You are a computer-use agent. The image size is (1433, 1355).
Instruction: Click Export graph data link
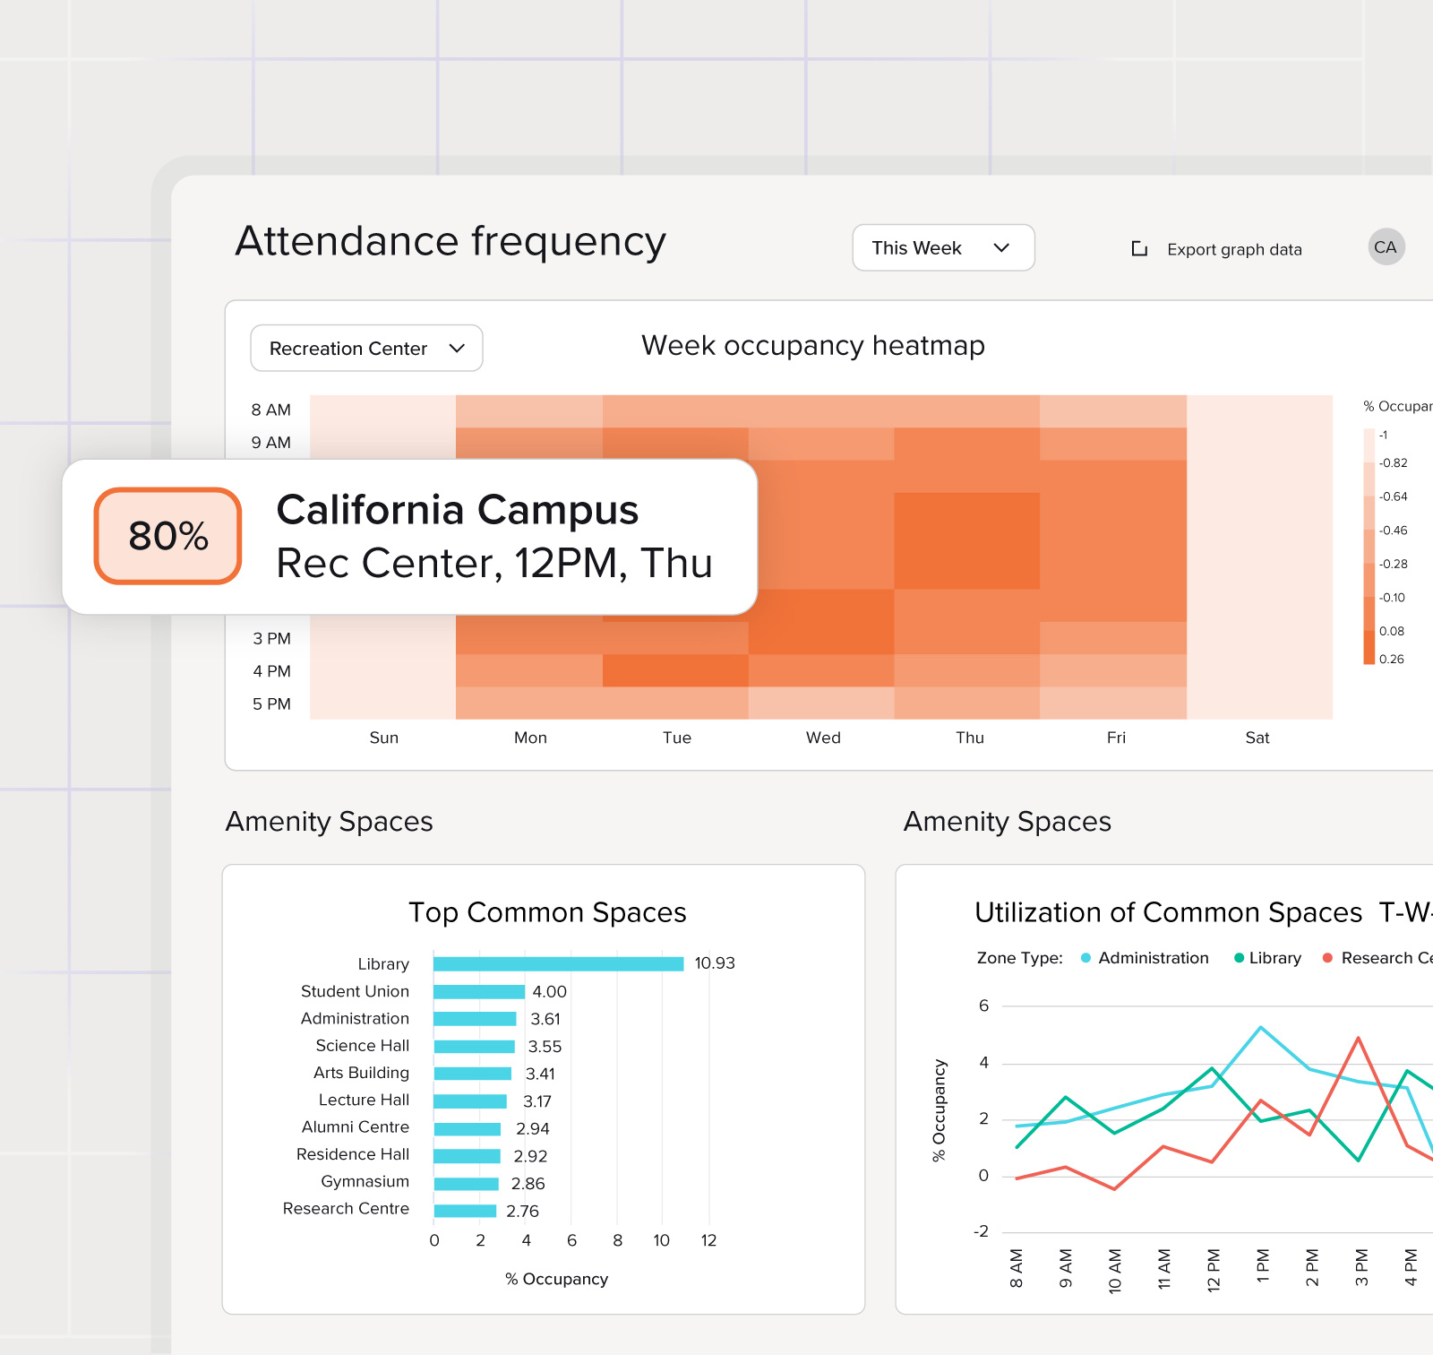pyautogui.click(x=1234, y=249)
